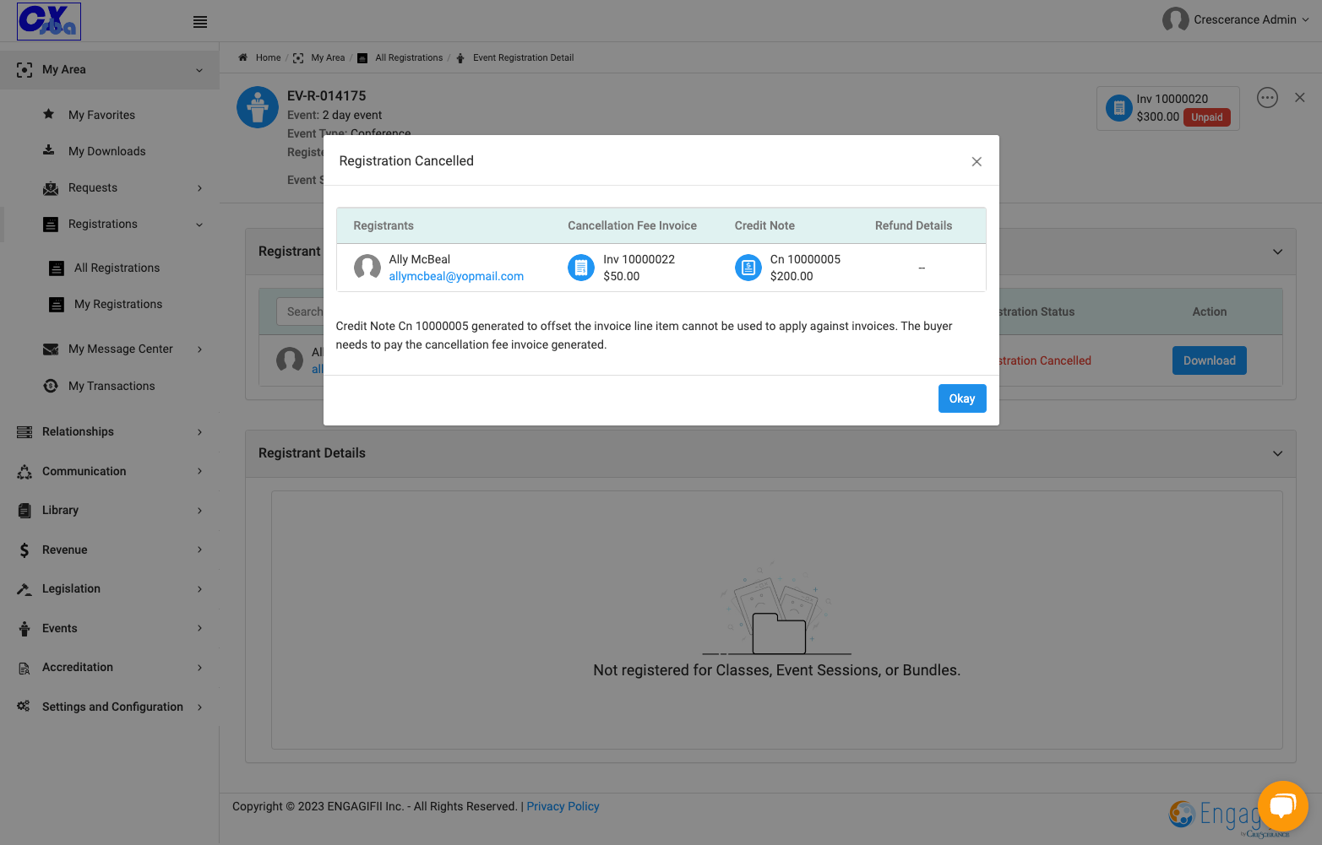Image resolution: width=1322 pixels, height=845 pixels.
Task: Click the Revenue dollar icon
Action: (24, 550)
